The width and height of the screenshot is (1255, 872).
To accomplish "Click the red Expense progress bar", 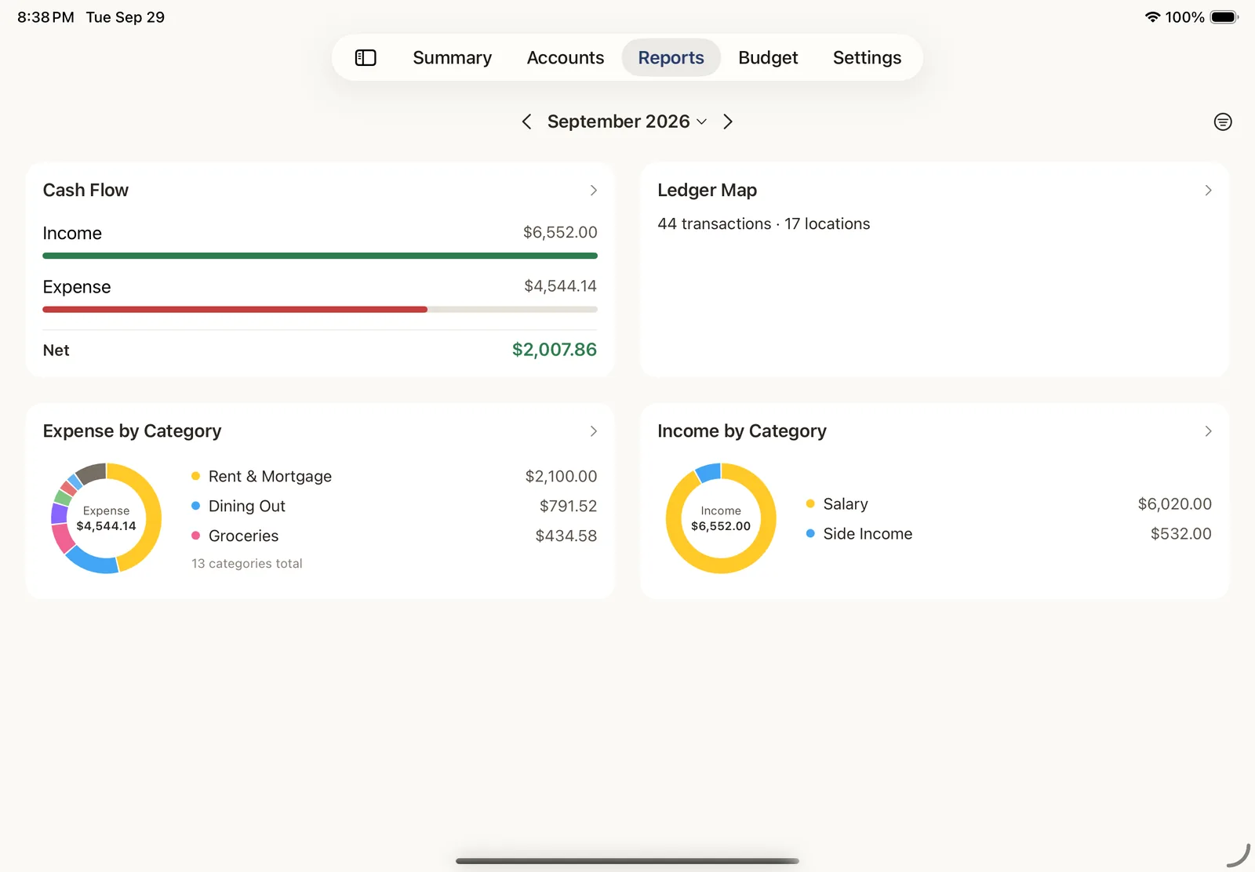I will click(x=235, y=310).
